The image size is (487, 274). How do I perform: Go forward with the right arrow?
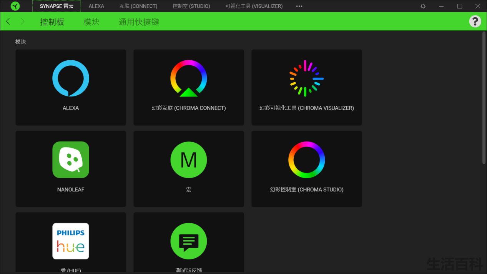coord(22,22)
